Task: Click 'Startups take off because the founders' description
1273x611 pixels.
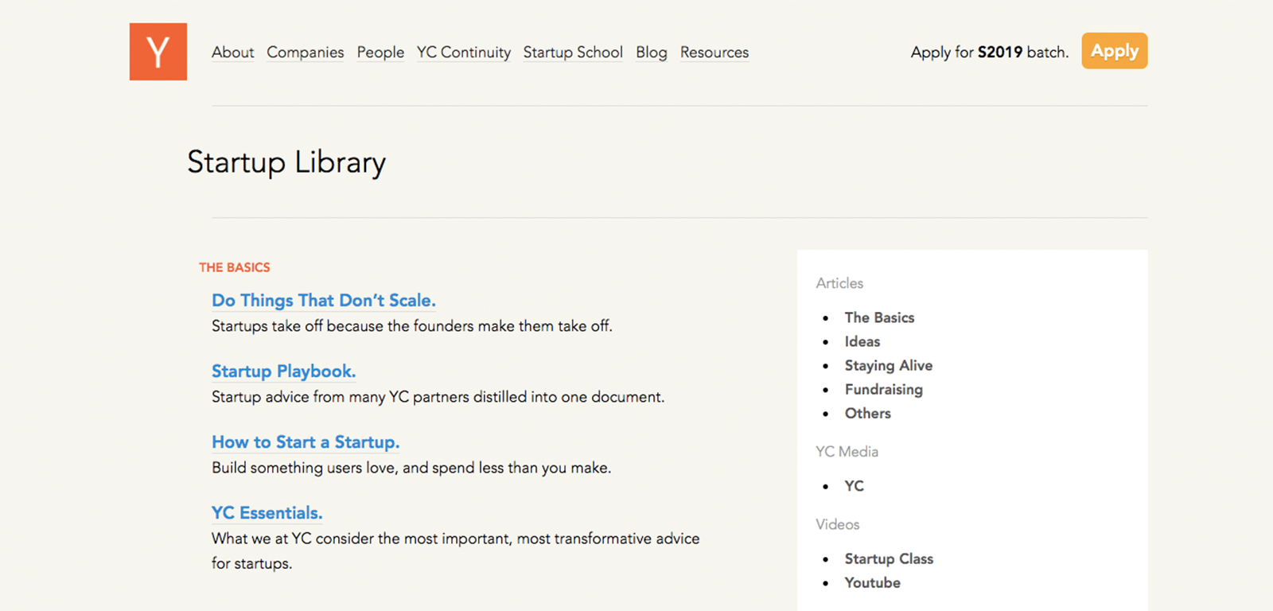Action: pos(412,326)
